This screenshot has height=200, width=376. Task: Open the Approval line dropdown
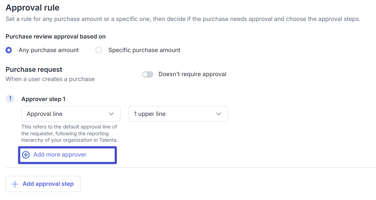pos(71,114)
